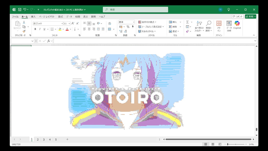Open Sort and Filter tool

pyautogui.click(x=199, y=26)
